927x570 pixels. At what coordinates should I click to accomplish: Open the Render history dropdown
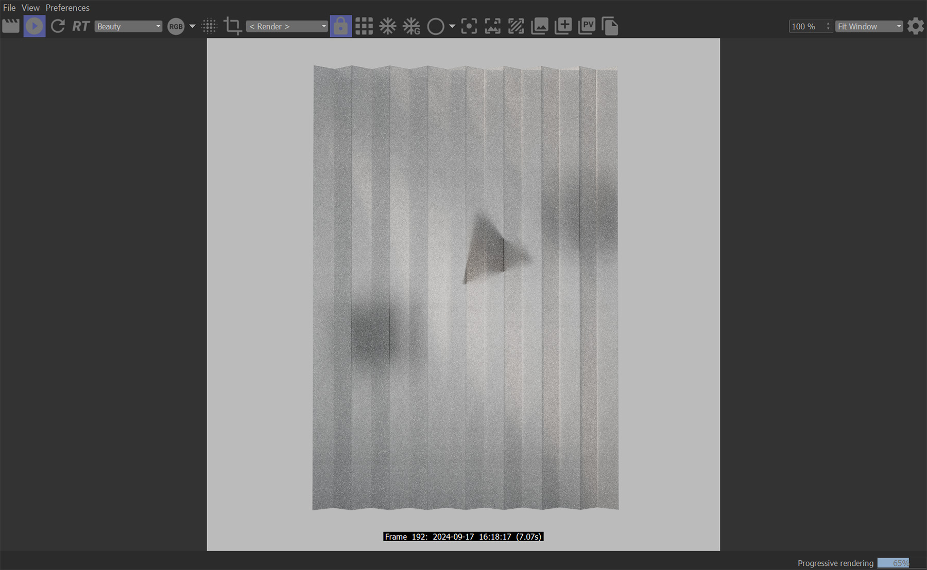coord(286,26)
